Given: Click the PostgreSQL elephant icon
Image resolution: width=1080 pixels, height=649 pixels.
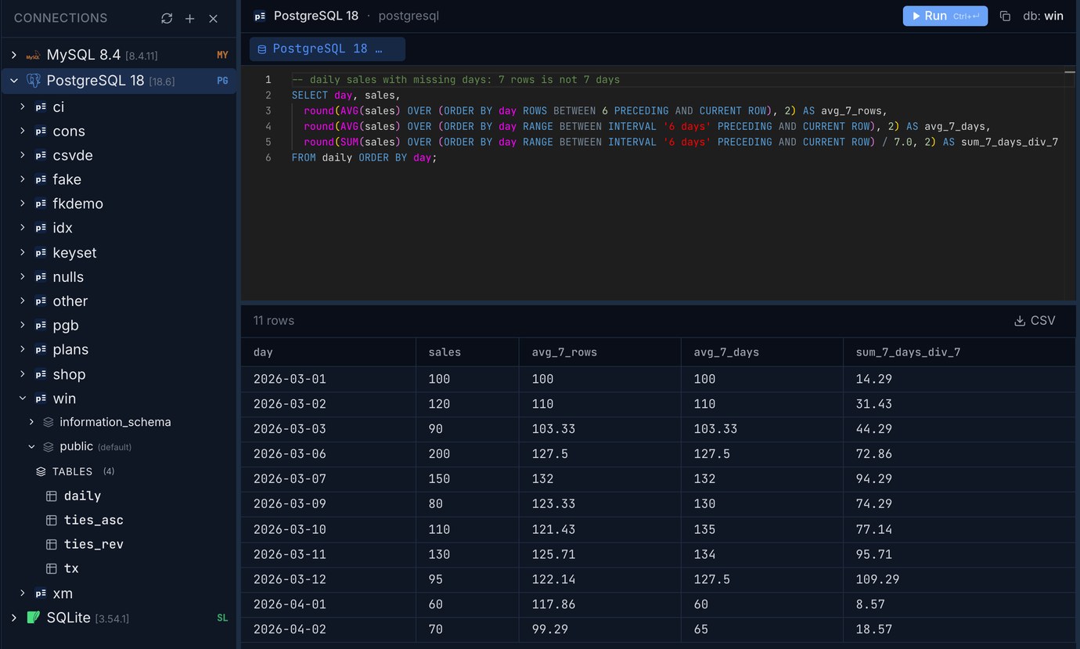Looking at the screenshot, I should click(33, 80).
